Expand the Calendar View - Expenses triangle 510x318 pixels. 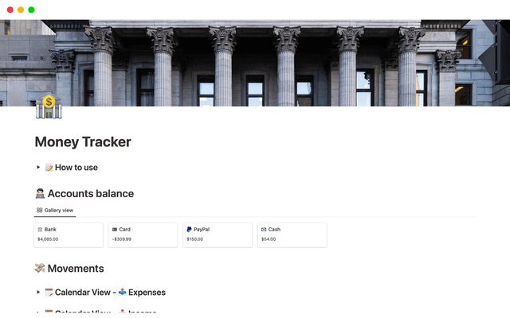[x=38, y=293]
